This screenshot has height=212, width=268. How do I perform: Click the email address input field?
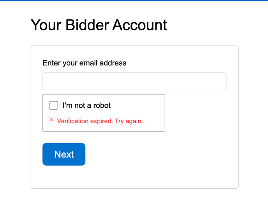click(x=135, y=81)
